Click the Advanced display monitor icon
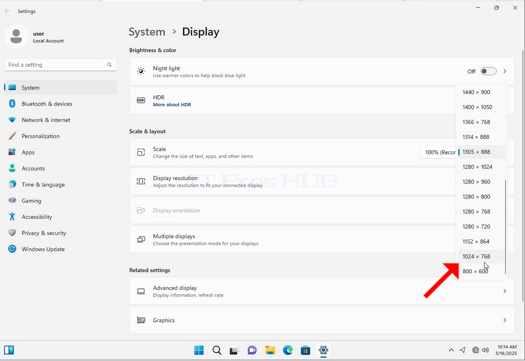The width and height of the screenshot is (525, 361). 141,291
